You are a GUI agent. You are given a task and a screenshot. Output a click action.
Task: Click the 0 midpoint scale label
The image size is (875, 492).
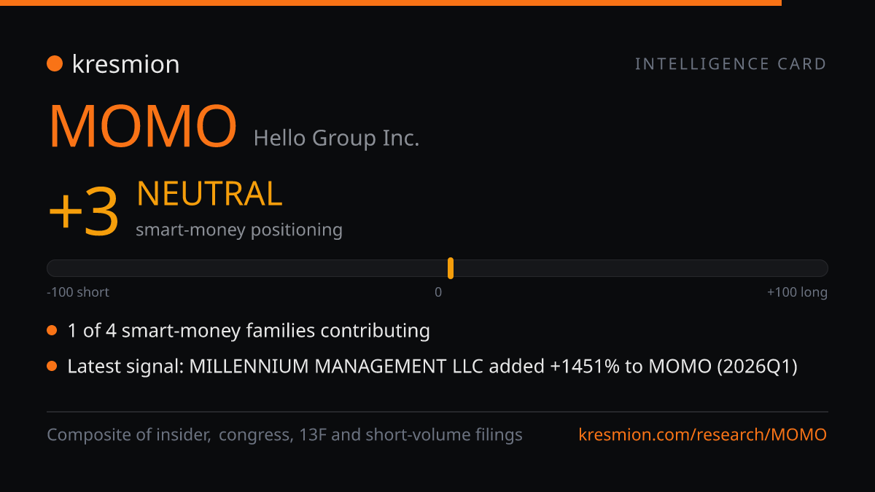[438, 292]
